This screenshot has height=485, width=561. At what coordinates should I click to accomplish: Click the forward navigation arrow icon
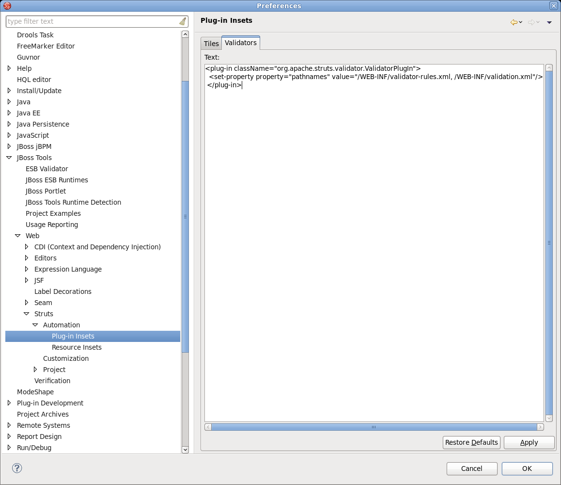pos(531,22)
